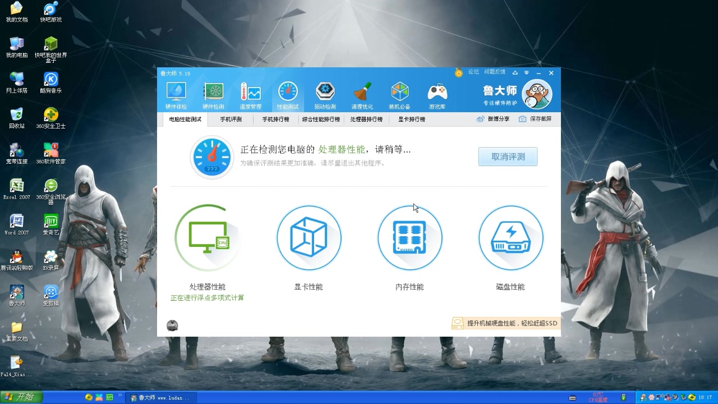Open the title bar dropdown menu arrow
The width and height of the screenshot is (718, 404).
(526, 73)
